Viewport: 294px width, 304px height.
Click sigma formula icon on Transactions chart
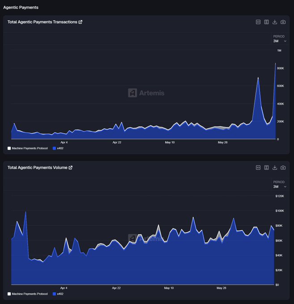pyautogui.click(x=266, y=22)
